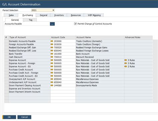The height and width of the screenshot is (121, 158).
Task: Open link arrow for Cash Discount account
Action: pos(52,57)
